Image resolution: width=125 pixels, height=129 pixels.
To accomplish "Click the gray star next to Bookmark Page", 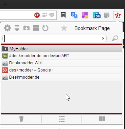I will 64,28.
